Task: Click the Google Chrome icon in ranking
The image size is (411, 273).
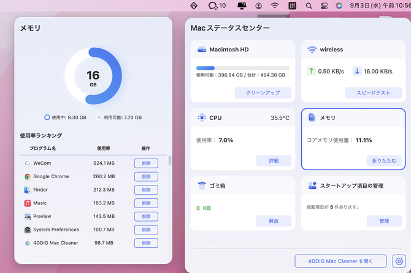Action: (27, 177)
